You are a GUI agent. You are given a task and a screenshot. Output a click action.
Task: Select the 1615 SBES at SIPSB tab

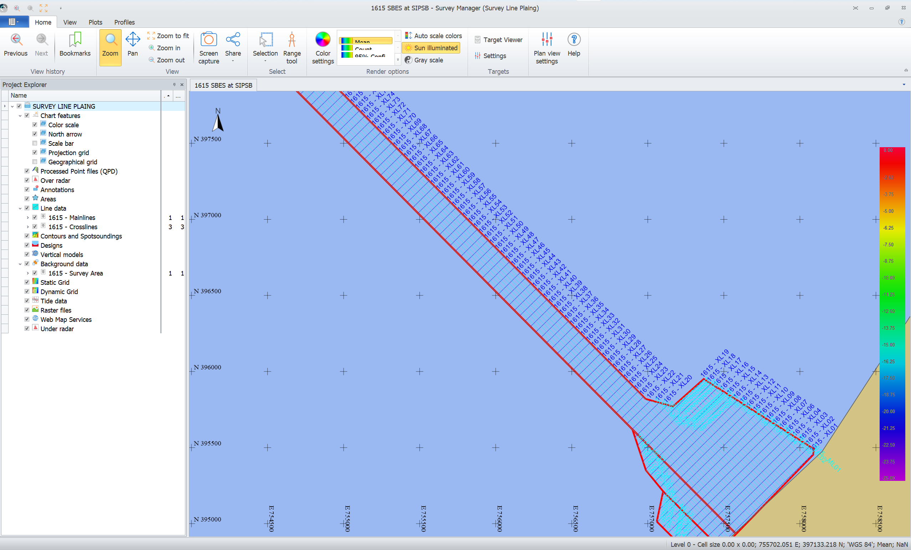coord(223,86)
